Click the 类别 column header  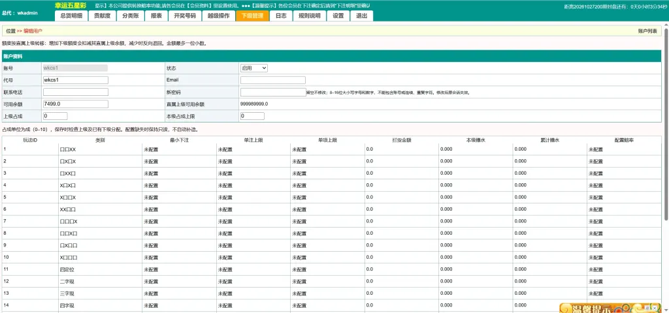click(100, 140)
